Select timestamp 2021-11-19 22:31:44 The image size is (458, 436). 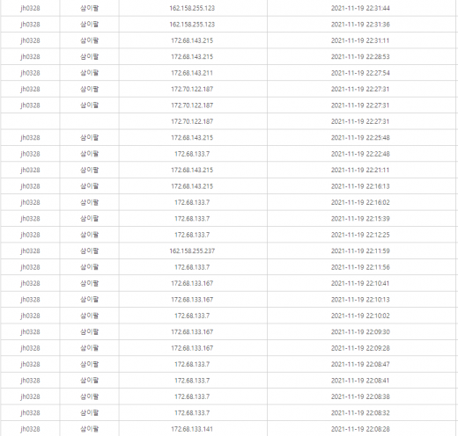point(360,8)
